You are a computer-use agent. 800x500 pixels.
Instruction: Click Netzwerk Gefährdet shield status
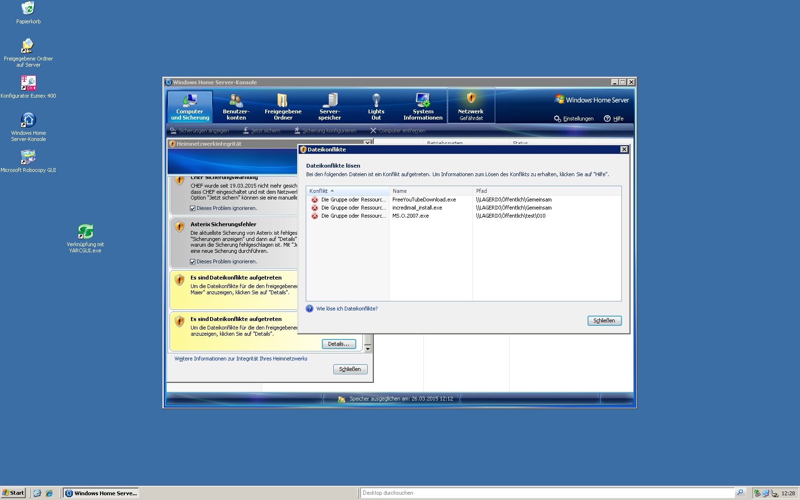click(471, 106)
